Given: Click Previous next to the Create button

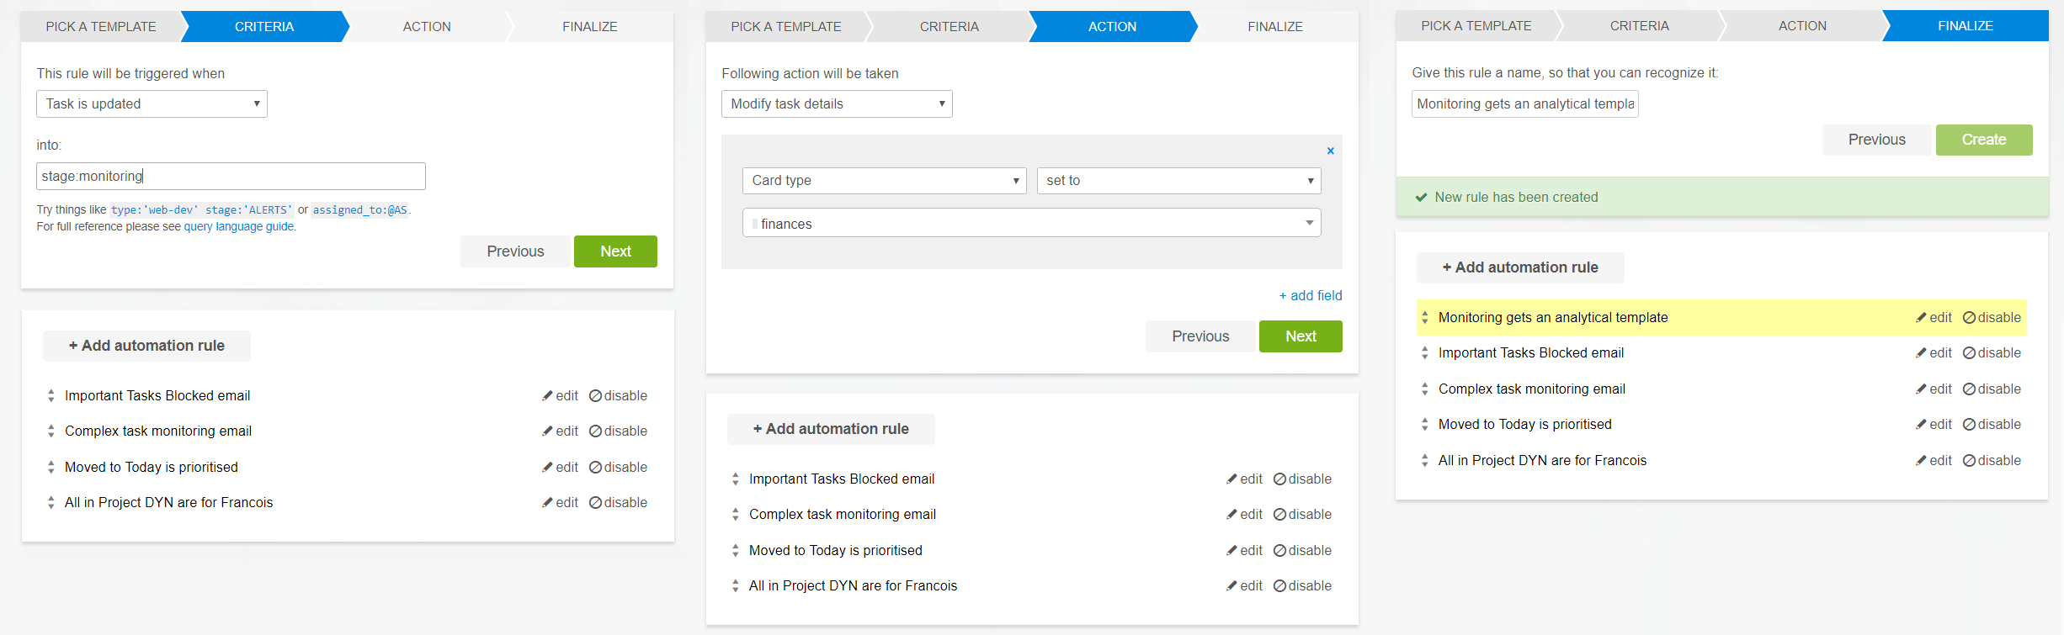Looking at the screenshot, I should pos(1876,140).
